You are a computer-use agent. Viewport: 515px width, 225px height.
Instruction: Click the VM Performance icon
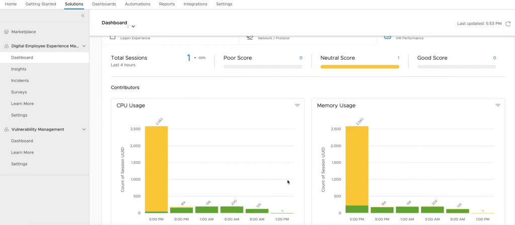[x=388, y=37]
